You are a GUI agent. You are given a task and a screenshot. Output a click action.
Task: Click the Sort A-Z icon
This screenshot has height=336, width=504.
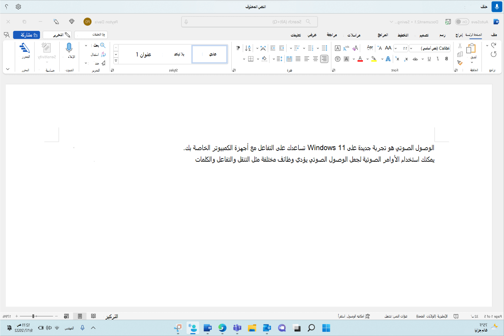pos(248,48)
